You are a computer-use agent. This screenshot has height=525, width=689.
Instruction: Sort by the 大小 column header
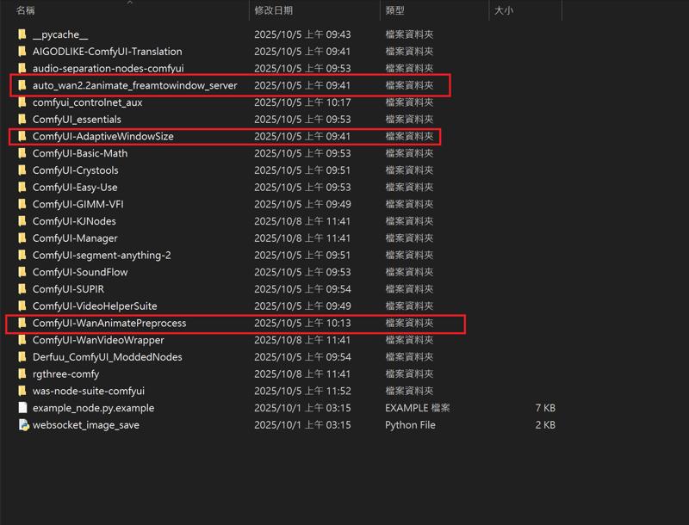[x=504, y=10]
